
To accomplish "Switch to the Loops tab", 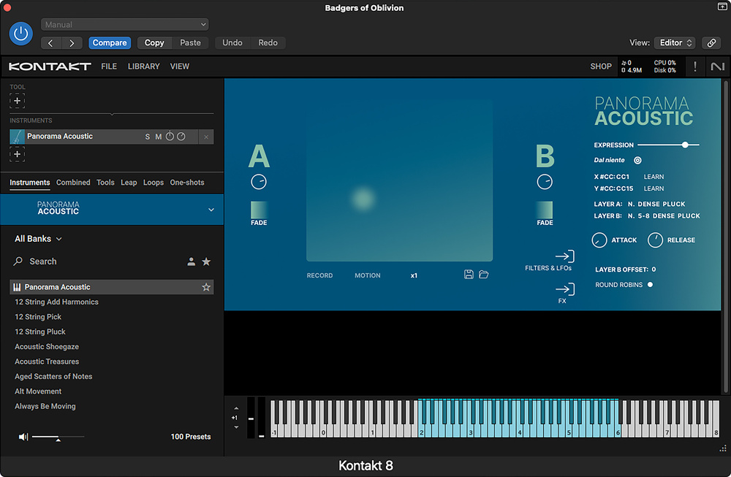I will click(154, 182).
